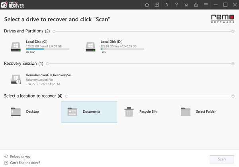This screenshot has width=239, height=167.
Task: Choose the Desktop folder icon
Action: pos(16,112)
